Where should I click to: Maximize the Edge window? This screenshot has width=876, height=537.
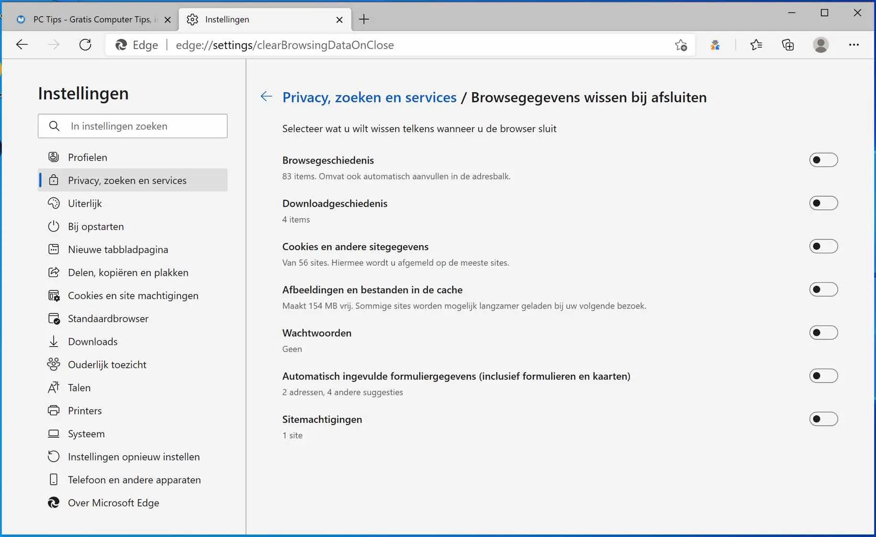coord(824,13)
